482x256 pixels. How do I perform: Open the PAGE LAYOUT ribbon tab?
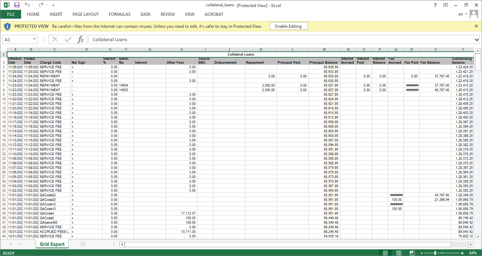click(x=86, y=14)
